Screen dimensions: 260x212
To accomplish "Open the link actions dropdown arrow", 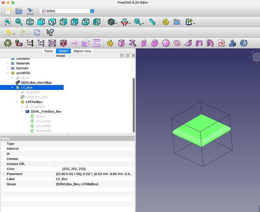I will (194, 23).
